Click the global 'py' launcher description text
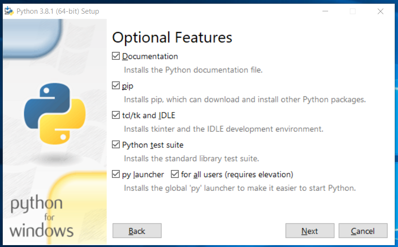 pos(240,188)
